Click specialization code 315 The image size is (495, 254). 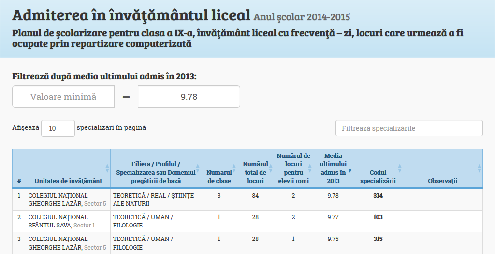coord(378,239)
